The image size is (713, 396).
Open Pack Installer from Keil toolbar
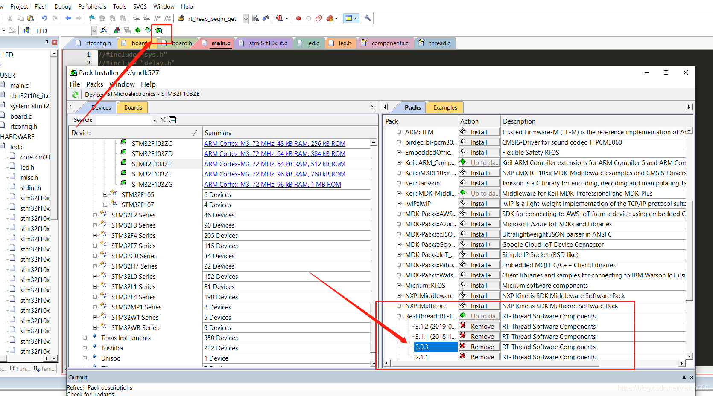158,30
